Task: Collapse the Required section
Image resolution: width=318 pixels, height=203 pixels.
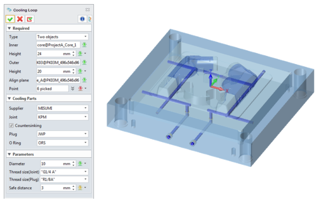Action: pos(9,28)
